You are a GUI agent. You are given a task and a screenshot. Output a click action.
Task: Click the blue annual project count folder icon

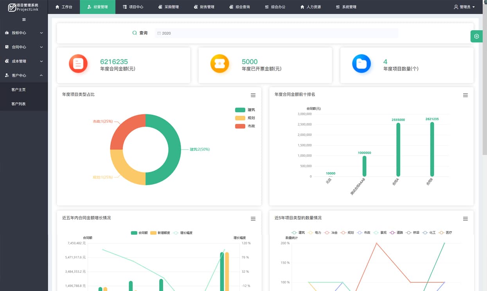[361, 63]
